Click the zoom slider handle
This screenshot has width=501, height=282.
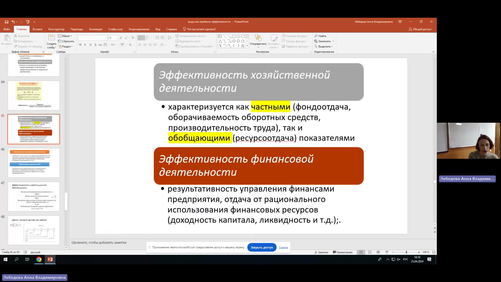[x=406, y=252]
